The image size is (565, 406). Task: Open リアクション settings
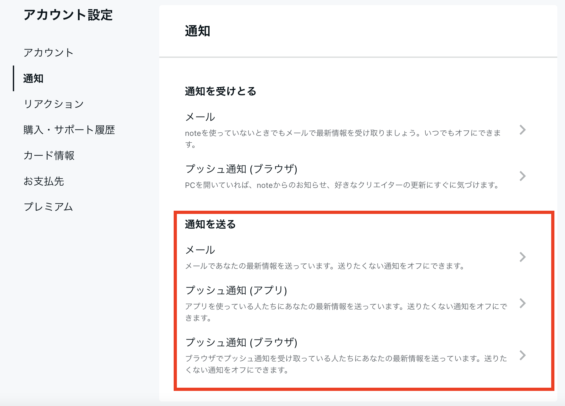tap(53, 104)
